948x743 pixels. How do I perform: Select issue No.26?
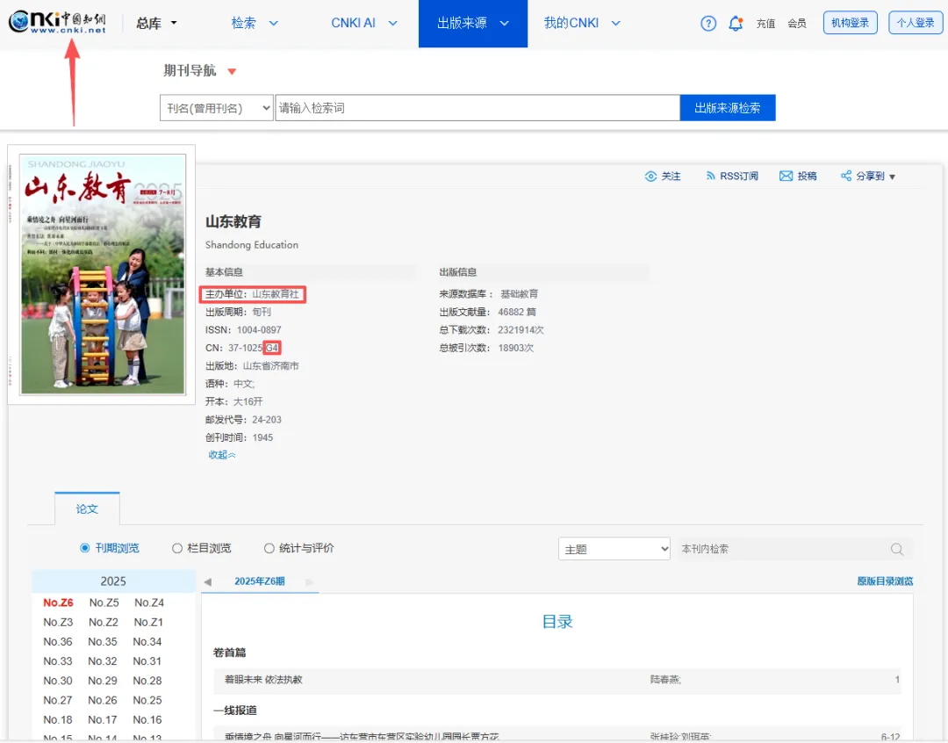[x=103, y=700]
